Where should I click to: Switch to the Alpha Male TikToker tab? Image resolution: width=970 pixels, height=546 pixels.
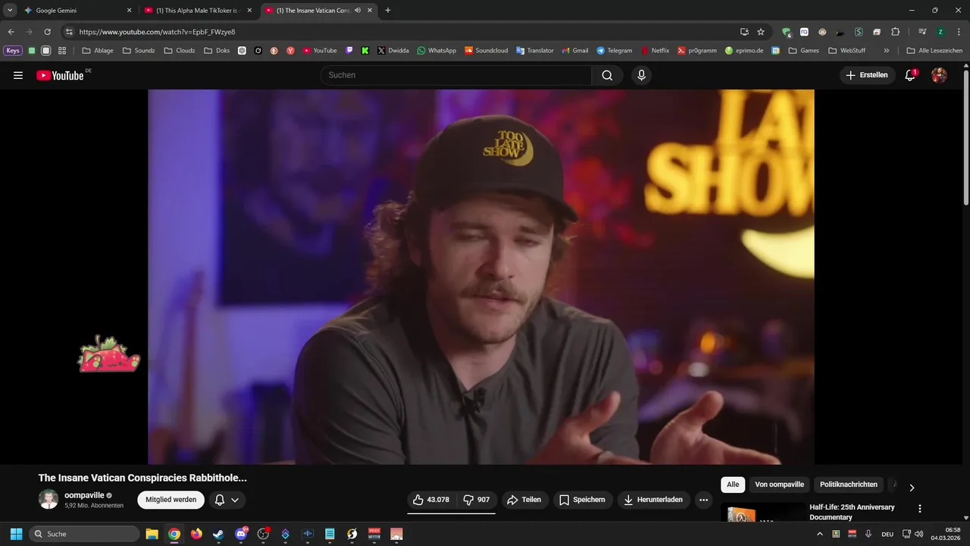[x=198, y=11]
